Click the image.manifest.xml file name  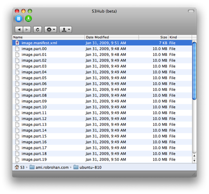pyautogui.click(x=39, y=43)
